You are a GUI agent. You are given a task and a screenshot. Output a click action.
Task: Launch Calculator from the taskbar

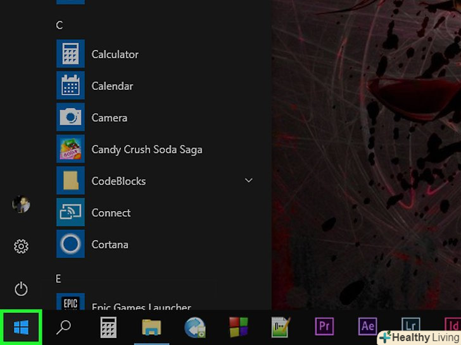click(108, 327)
